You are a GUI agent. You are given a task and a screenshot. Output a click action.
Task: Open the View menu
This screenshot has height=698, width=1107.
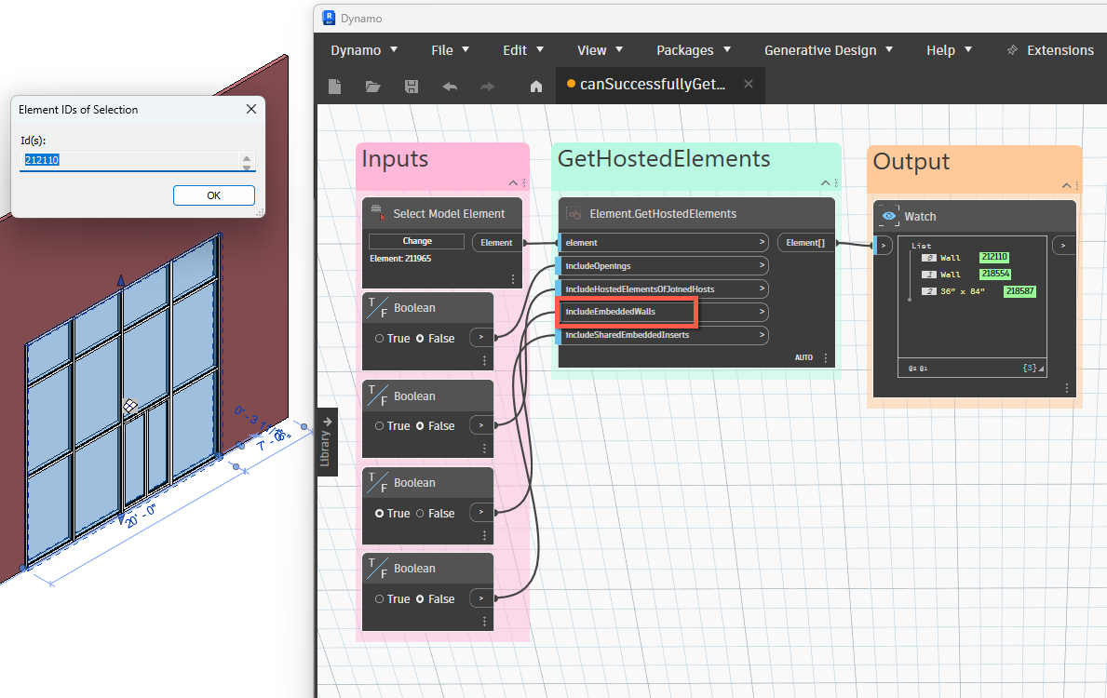point(601,50)
